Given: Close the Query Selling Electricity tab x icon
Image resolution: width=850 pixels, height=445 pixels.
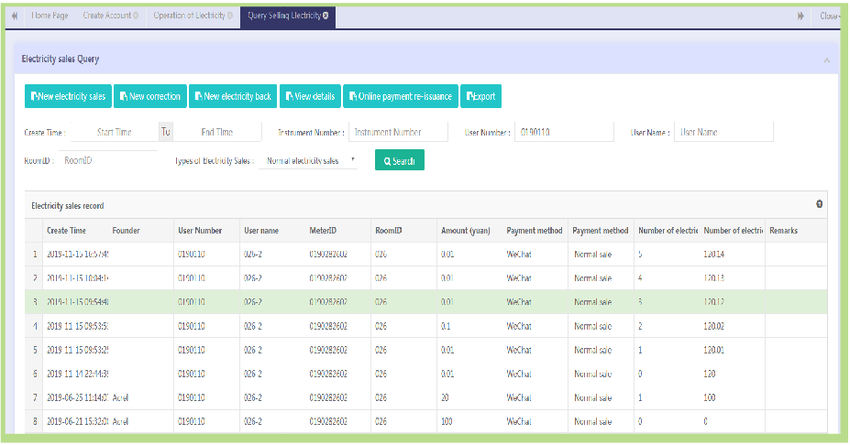Looking at the screenshot, I should [326, 16].
